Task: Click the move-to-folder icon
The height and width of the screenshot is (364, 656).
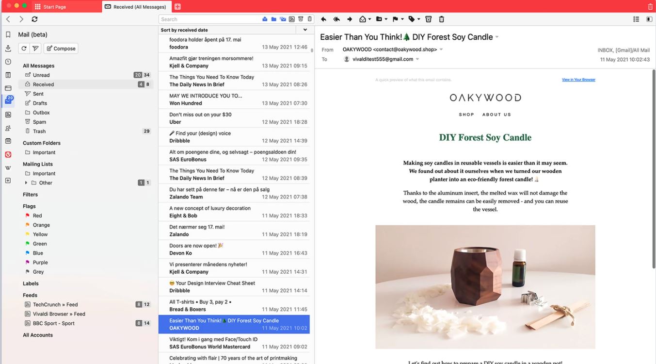Action: pos(379,19)
